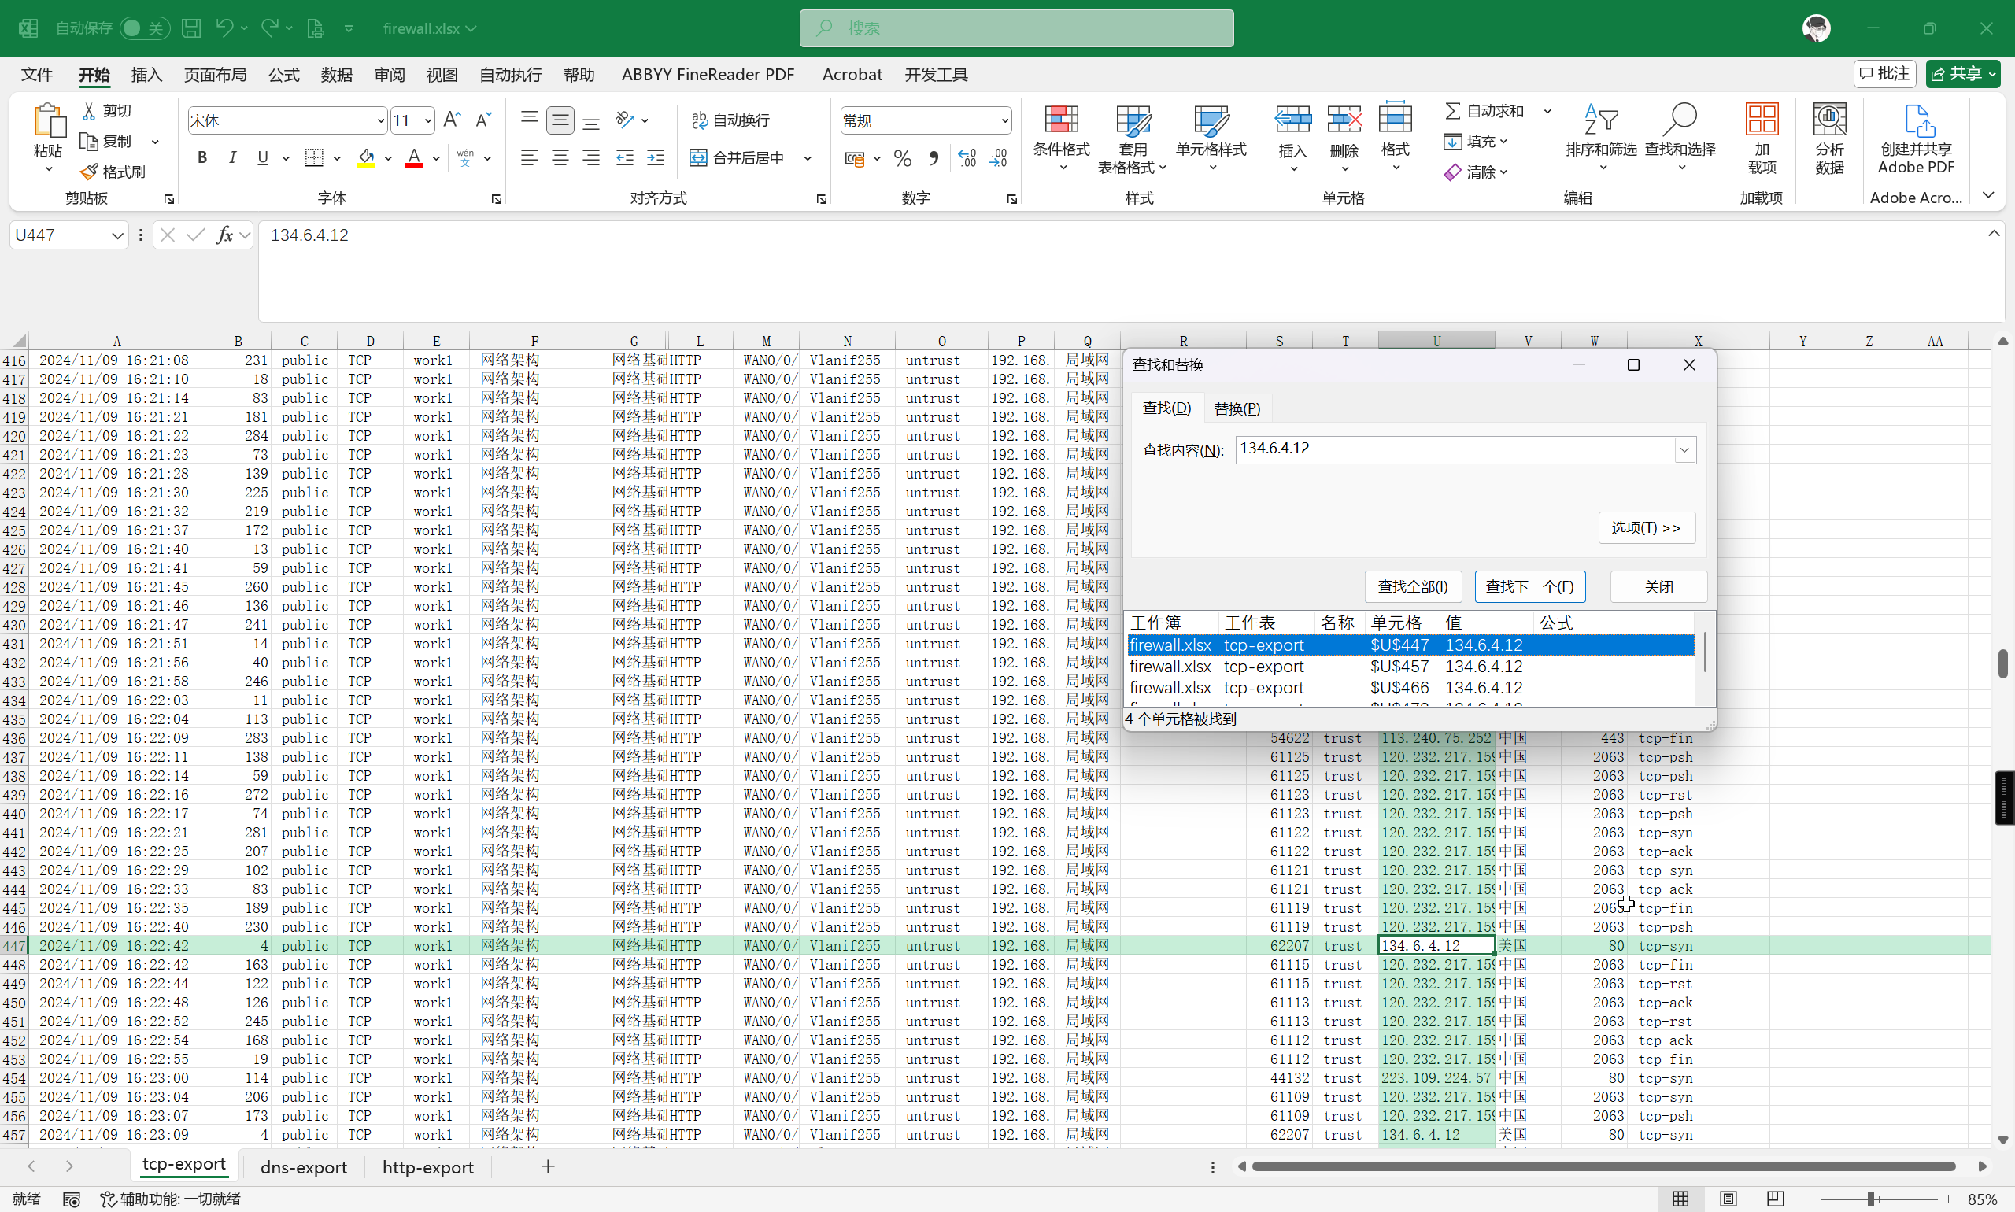2015x1212 pixels.
Task: Click Options (选项) button in dialog
Action: tap(1646, 527)
